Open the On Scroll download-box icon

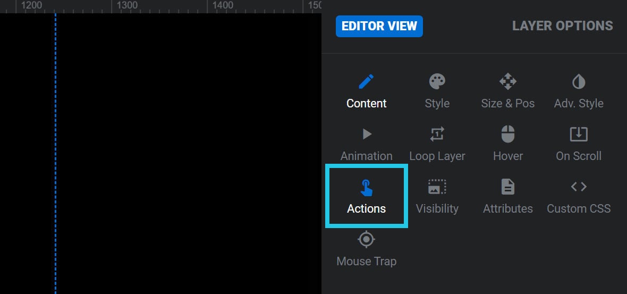[579, 134]
